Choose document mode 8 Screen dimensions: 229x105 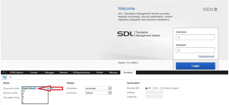(x=35, y=97)
